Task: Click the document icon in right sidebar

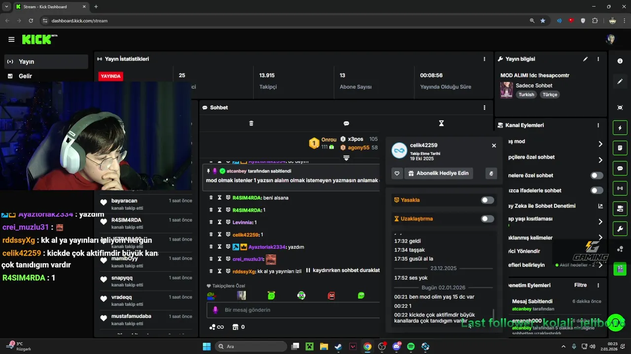Action: 620,148
